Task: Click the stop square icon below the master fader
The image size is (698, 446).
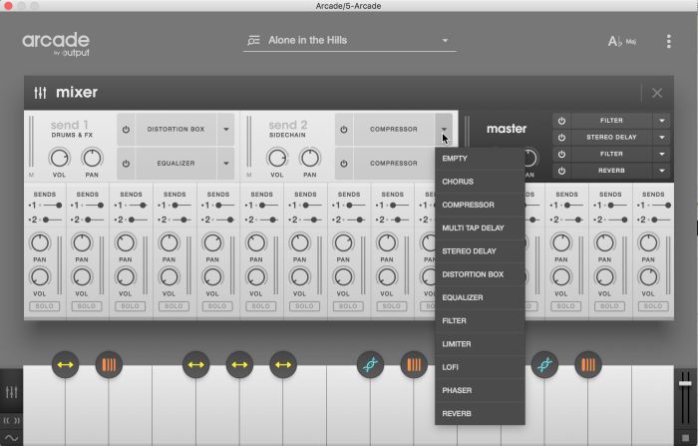Action: point(686,438)
